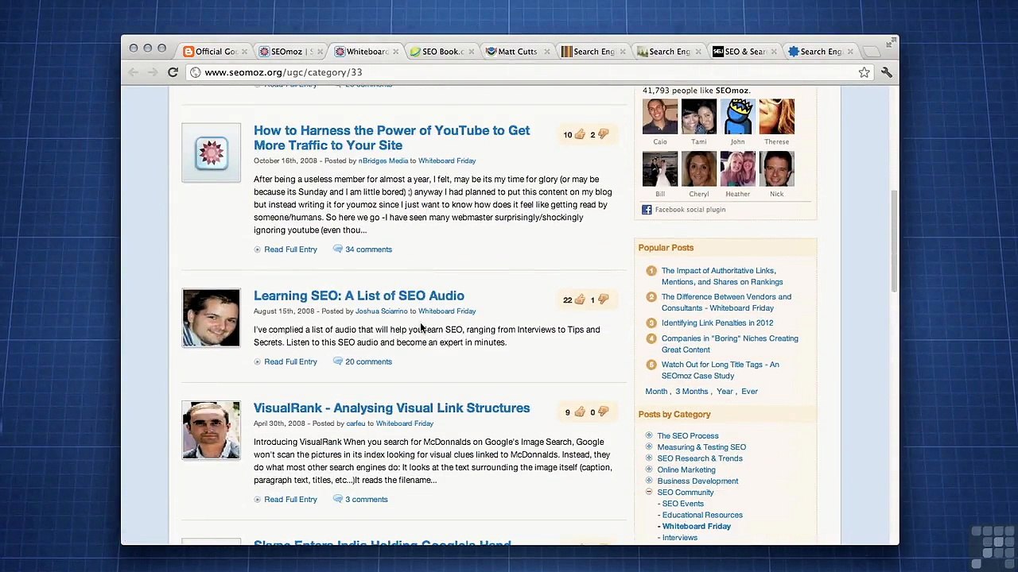Click the comment bubble icon beside 34 comments
Image resolution: width=1018 pixels, height=572 pixels.
337,249
